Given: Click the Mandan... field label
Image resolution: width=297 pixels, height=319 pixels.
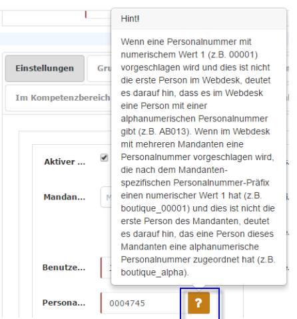Looking at the screenshot, I should click(x=65, y=197).
